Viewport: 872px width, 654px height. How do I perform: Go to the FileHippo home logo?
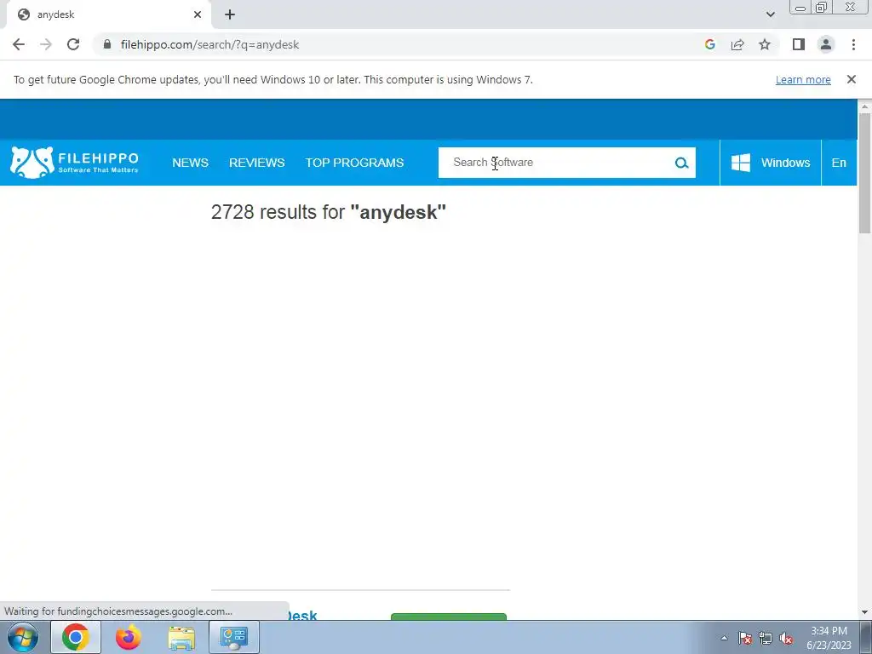[75, 163]
